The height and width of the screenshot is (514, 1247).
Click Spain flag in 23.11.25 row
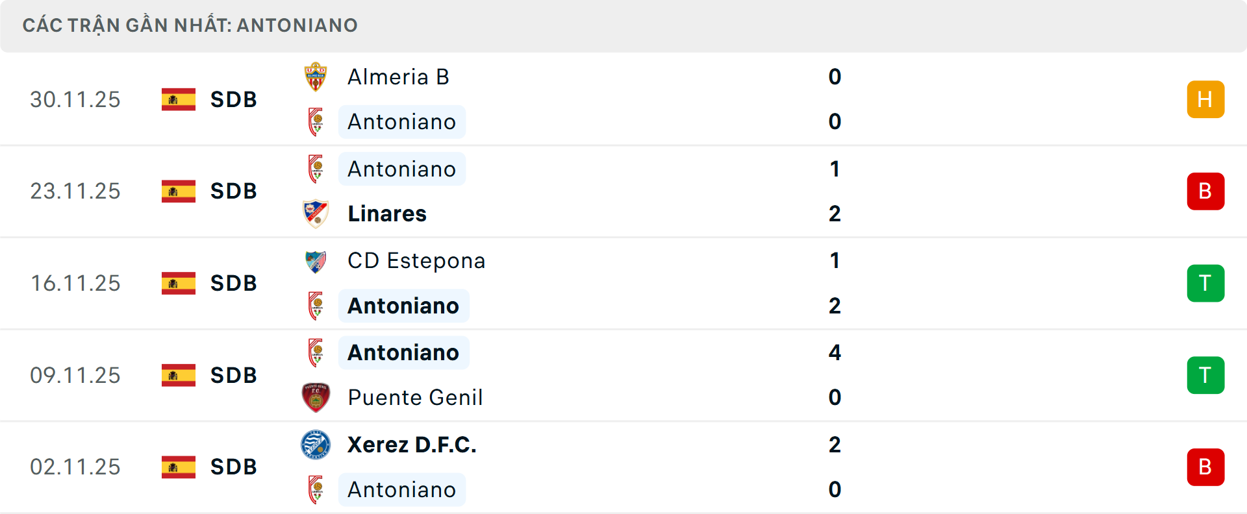(x=179, y=191)
